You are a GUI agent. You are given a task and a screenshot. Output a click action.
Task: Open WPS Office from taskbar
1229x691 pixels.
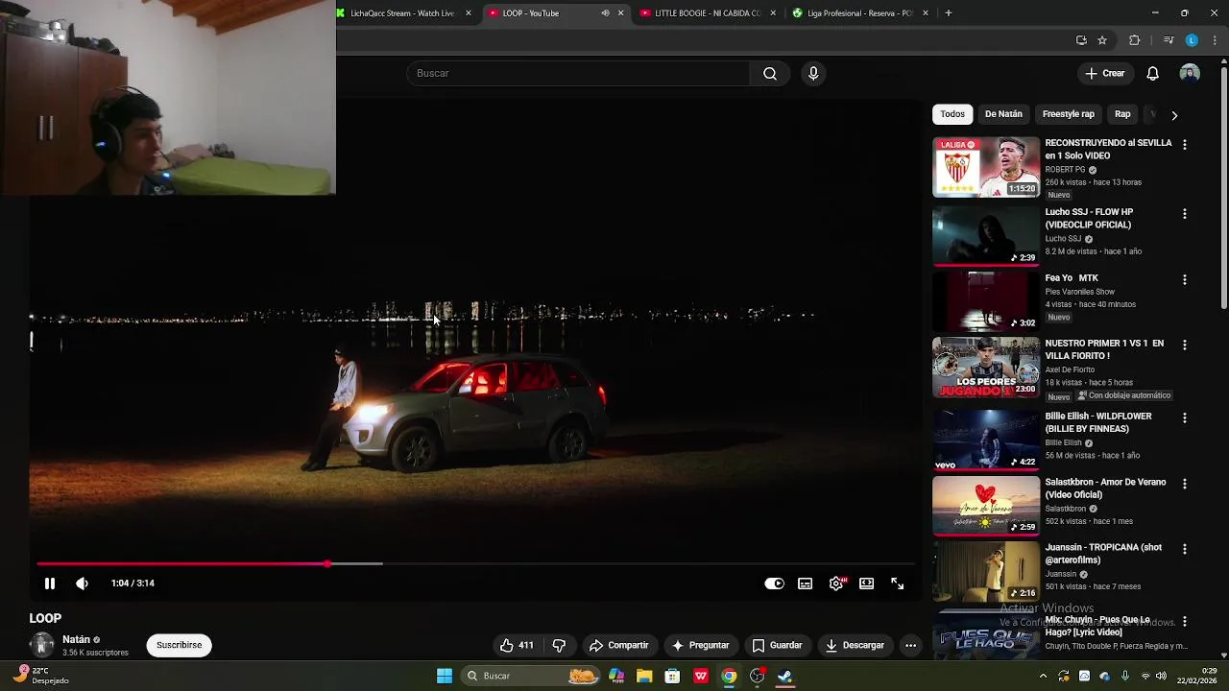tap(701, 676)
